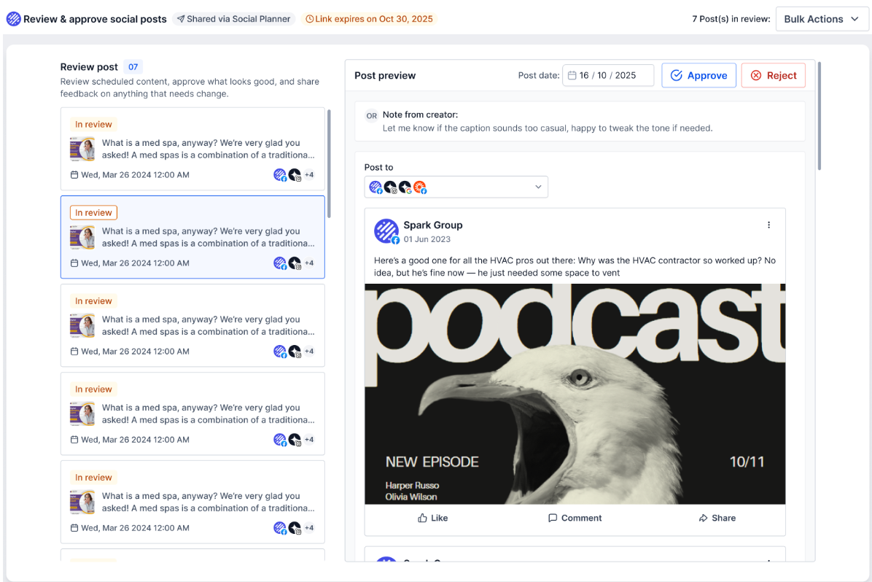
Task: Click the 'Review scheduled content' description text
Action: point(190,88)
